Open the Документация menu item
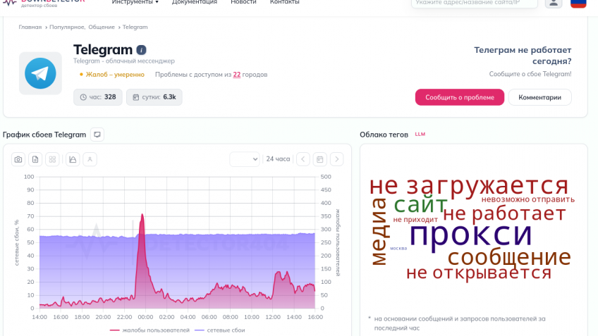The height and width of the screenshot is (336, 598). tap(194, 2)
